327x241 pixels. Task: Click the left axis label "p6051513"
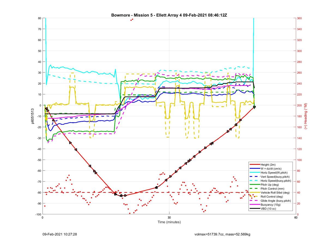click(x=33, y=116)
